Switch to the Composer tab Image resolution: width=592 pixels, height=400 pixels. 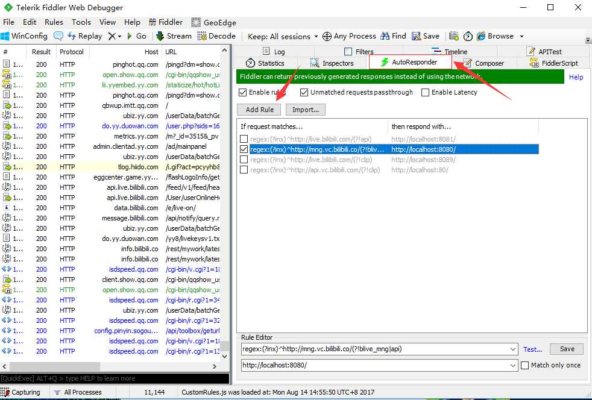point(485,63)
